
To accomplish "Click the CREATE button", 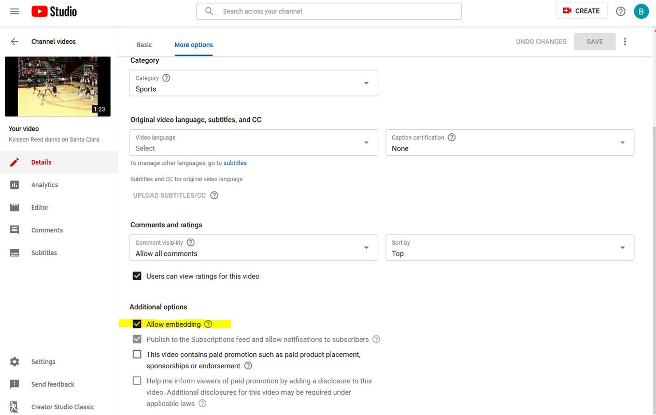I will tap(581, 11).
